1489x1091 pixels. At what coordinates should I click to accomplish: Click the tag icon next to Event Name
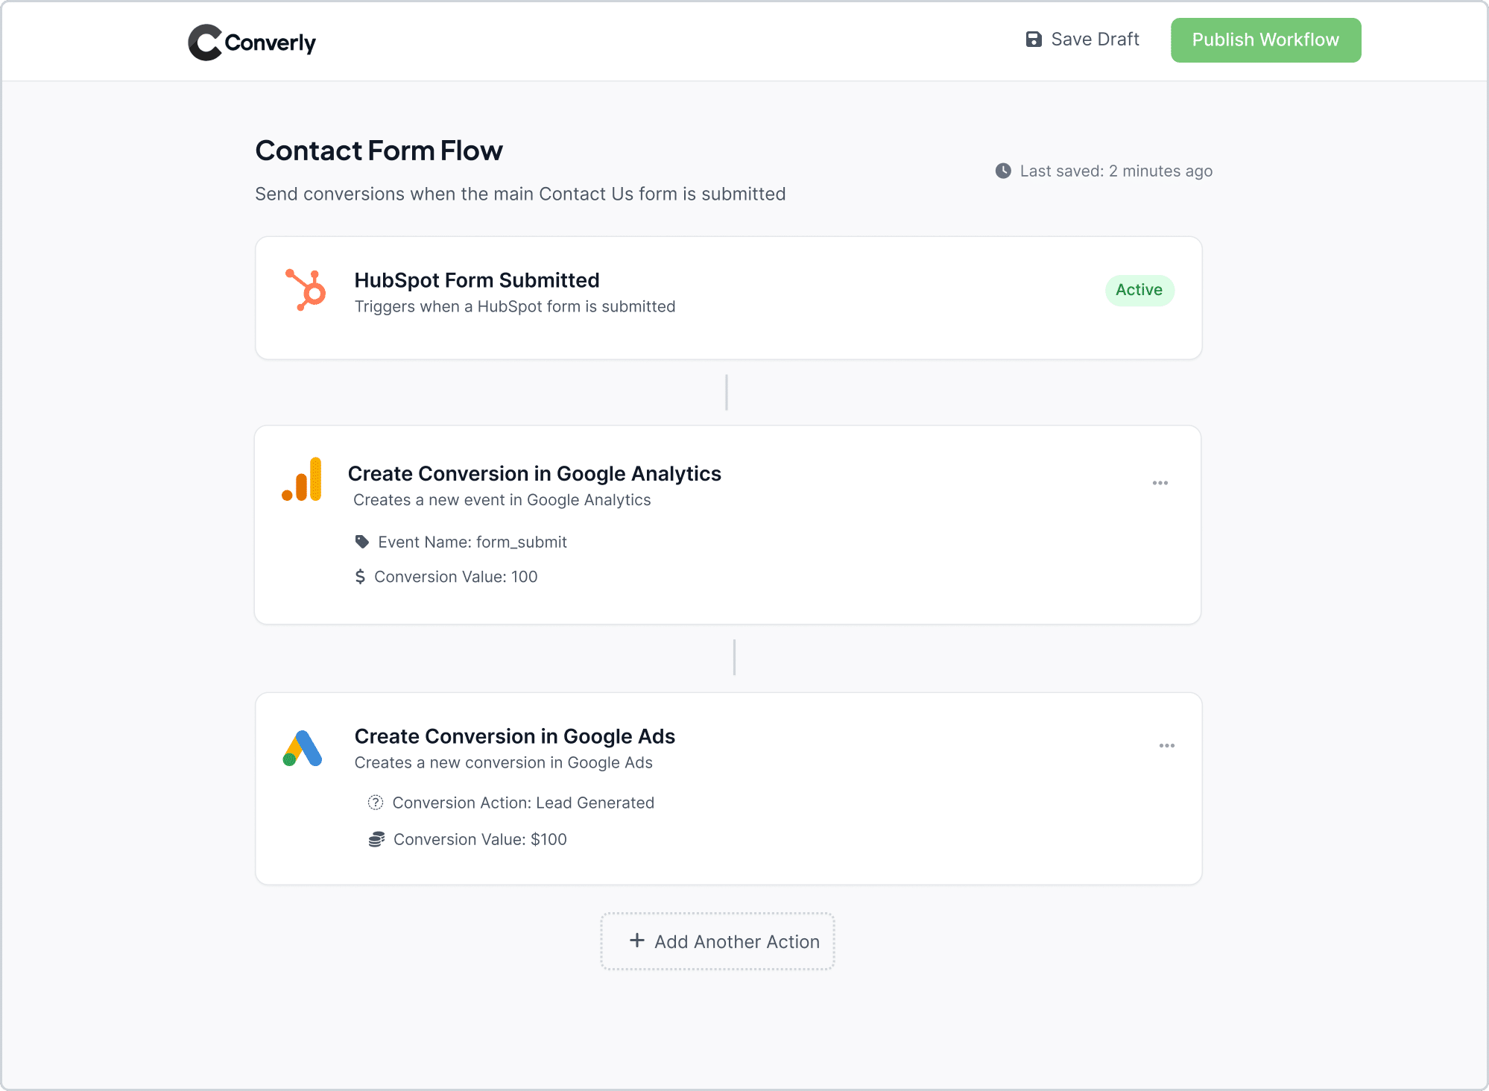(x=361, y=542)
